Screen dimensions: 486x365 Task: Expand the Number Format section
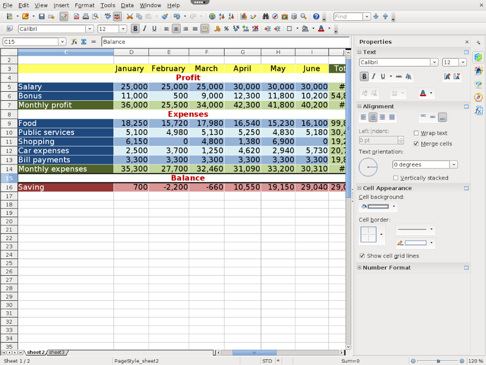pyautogui.click(x=359, y=267)
